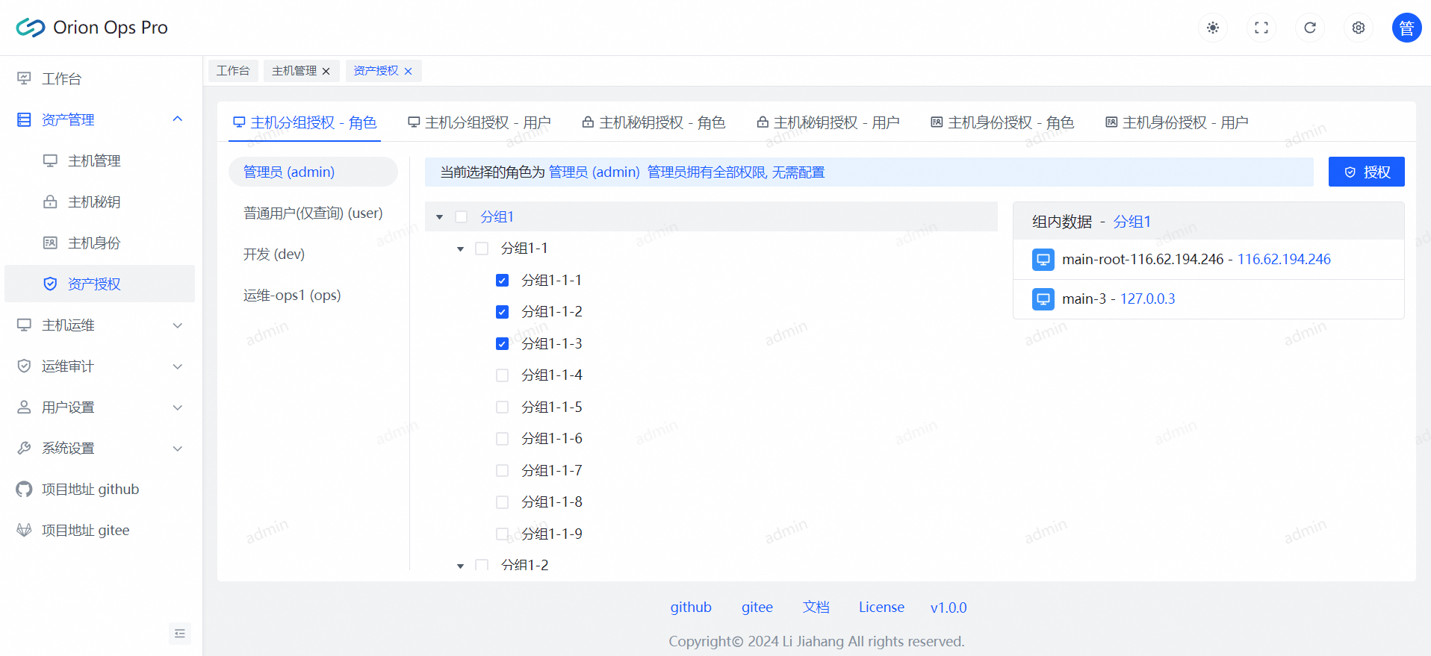
Task: Click the blue user avatar icon
Action: coord(1406,28)
